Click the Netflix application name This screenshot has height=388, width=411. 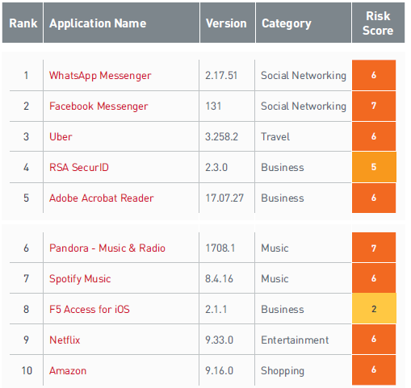coord(65,340)
